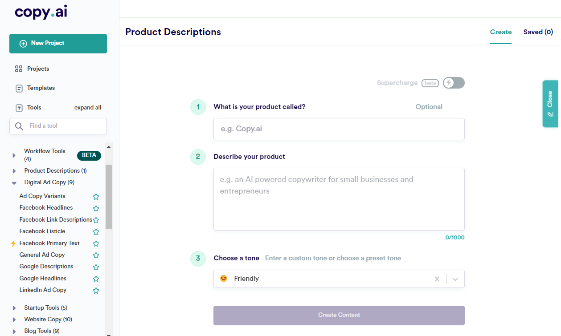The image size is (561, 336).
Task: Star the General Ad Copy tool
Action: coord(96,255)
